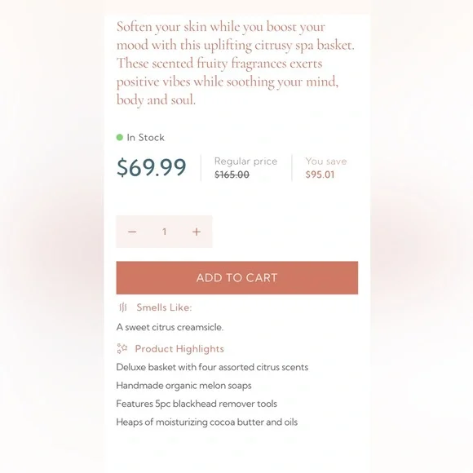
Task: Click the Handmade organic melon soaps line
Action: pos(183,386)
